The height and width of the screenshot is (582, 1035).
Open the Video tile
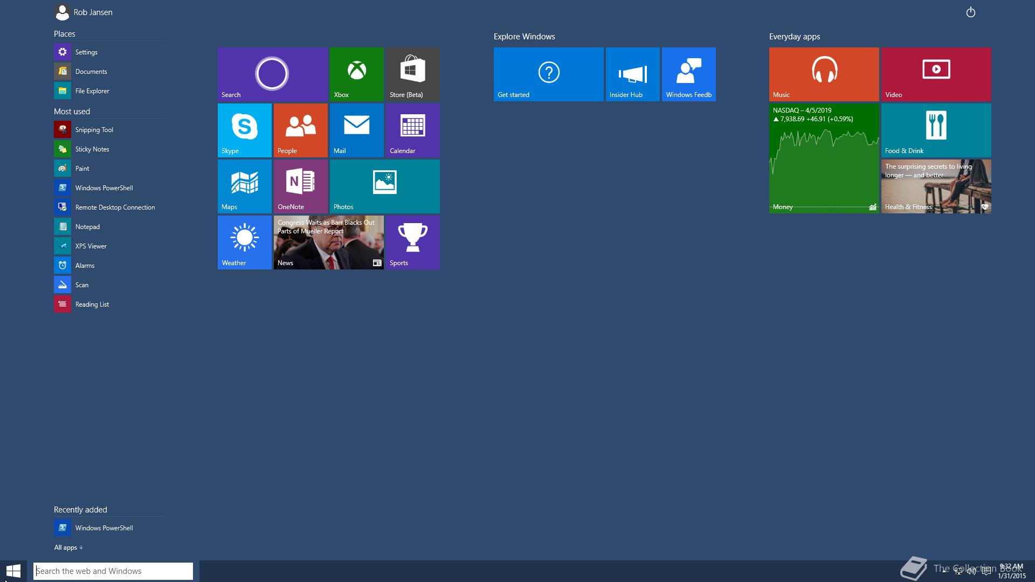click(x=936, y=74)
